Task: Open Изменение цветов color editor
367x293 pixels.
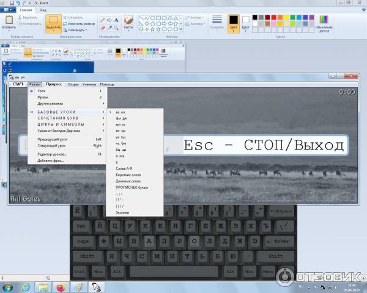Action: [x=324, y=23]
